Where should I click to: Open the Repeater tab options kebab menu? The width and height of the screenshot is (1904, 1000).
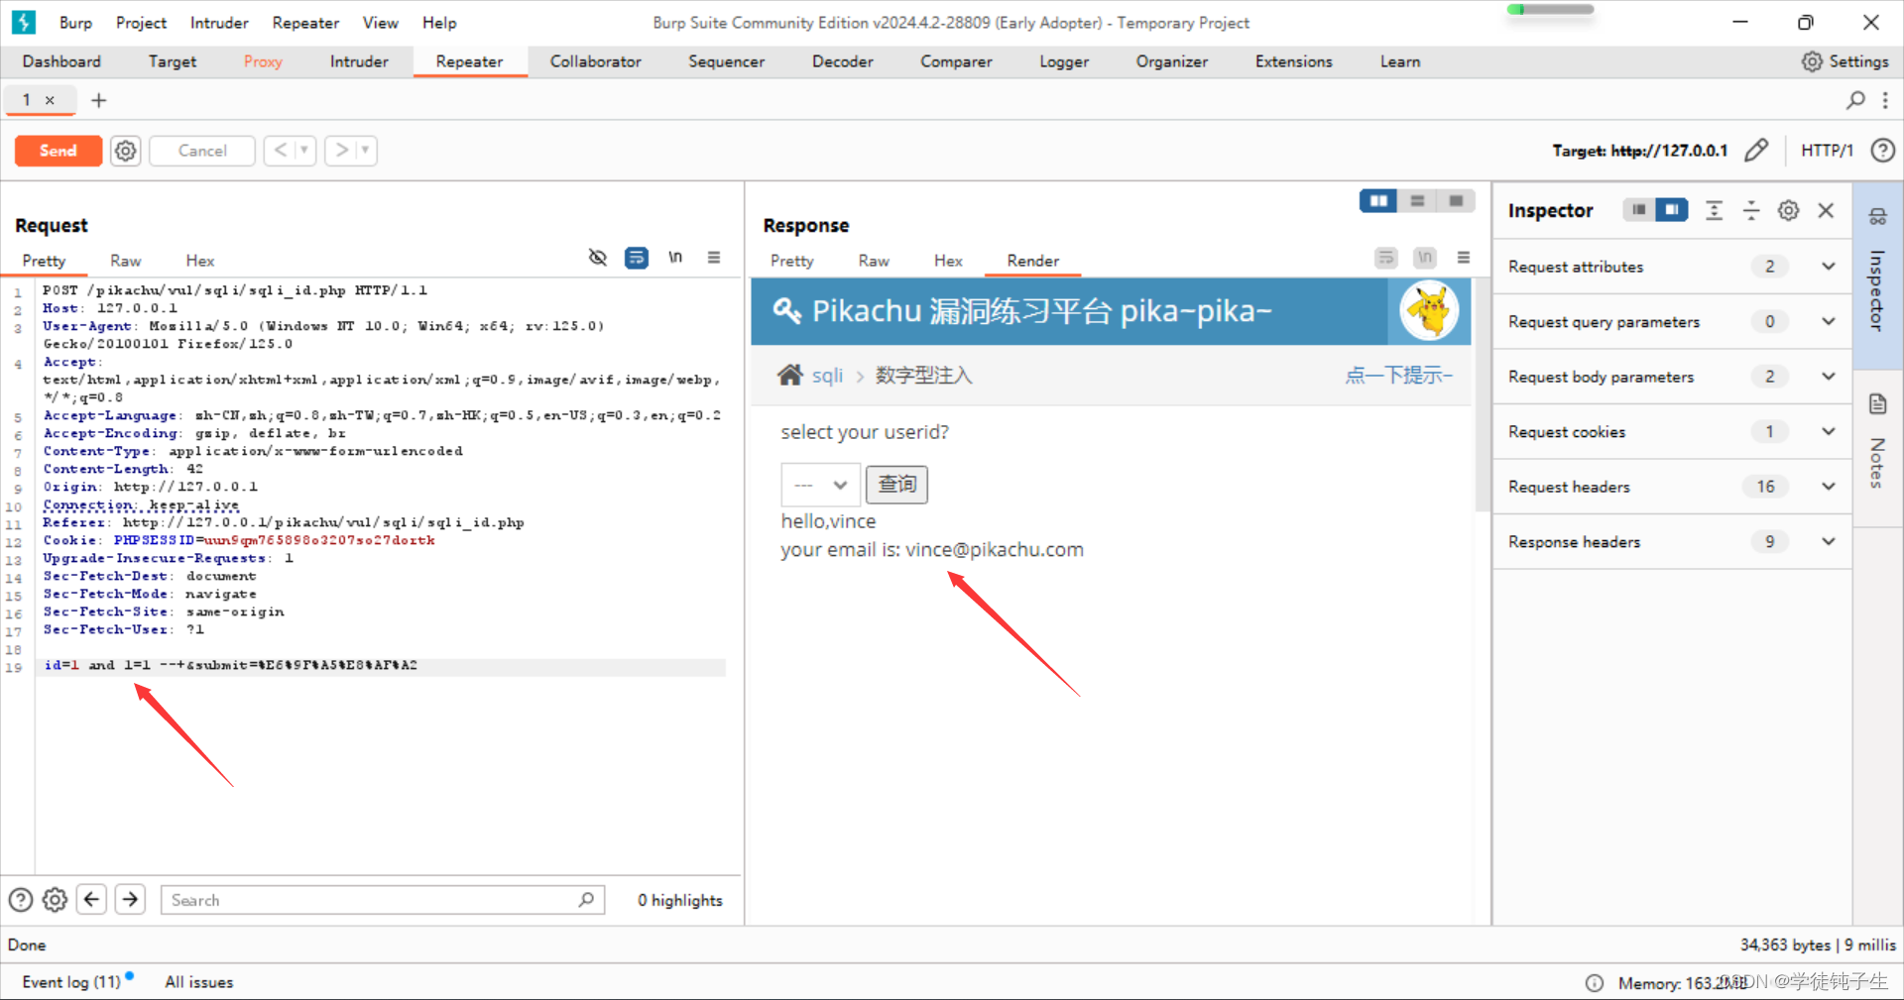pos(1885,100)
